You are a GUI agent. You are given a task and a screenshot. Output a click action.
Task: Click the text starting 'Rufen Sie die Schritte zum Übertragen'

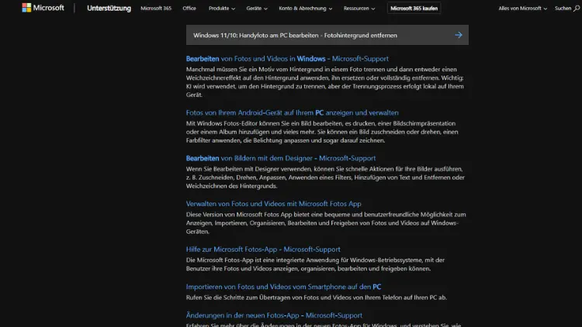tap(317, 298)
